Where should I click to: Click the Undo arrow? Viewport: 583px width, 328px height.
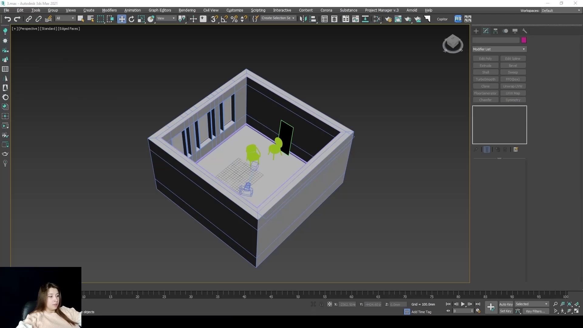click(x=7, y=19)
